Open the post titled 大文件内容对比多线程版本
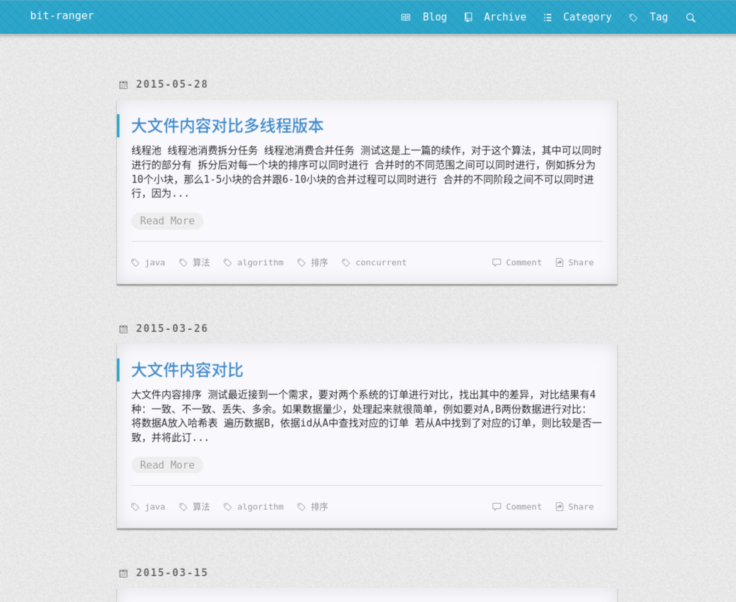736x602 pixels. tap(227, 125)
